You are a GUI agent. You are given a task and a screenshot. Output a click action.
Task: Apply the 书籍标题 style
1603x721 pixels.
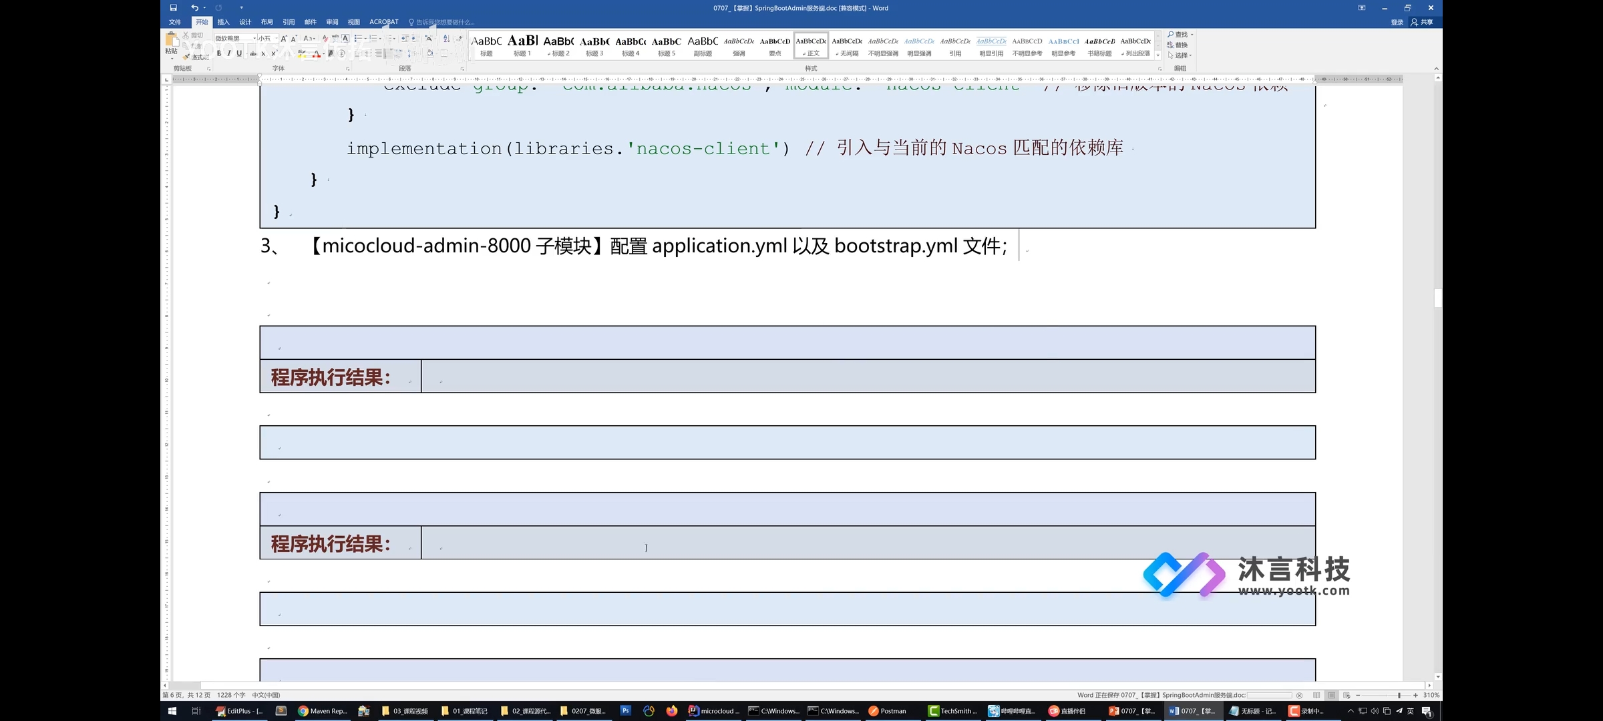coord(1099,45)
